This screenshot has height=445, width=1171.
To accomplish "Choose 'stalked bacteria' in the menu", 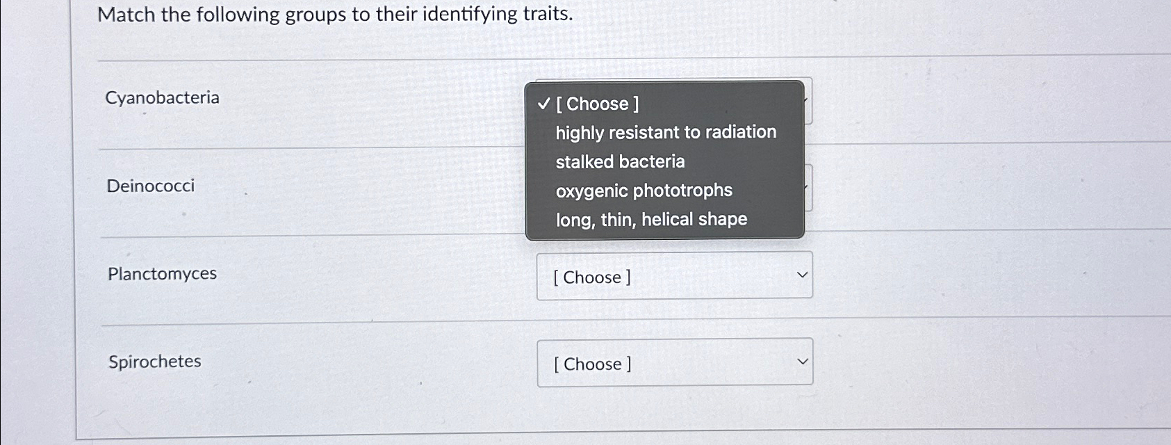I will tap(620, 161).
